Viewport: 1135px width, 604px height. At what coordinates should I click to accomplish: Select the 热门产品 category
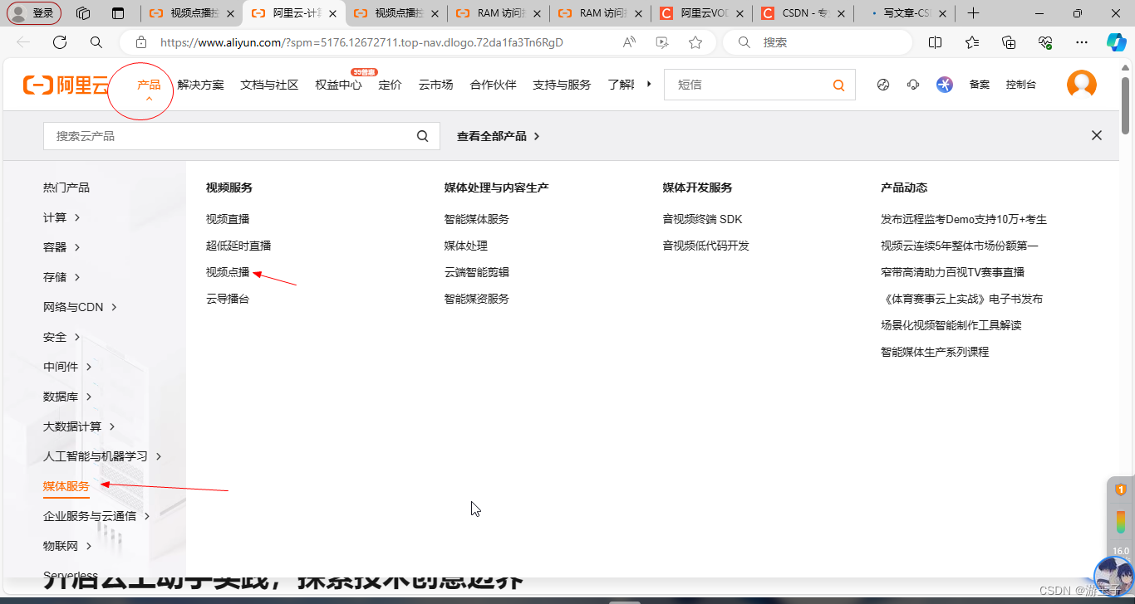pos(66,188)
